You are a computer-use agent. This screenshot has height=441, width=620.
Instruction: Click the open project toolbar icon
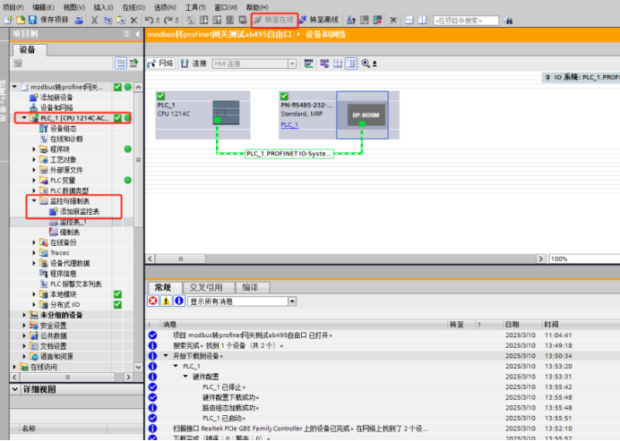(21, 20)
